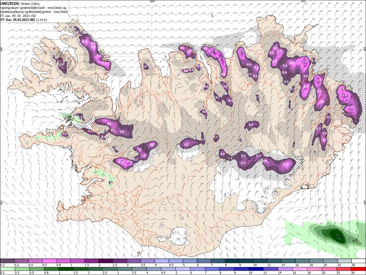This screenshot has width=366, height=275.
Task: Pick the snow legend swatch above 25
Action: click(x=345, y=261)
